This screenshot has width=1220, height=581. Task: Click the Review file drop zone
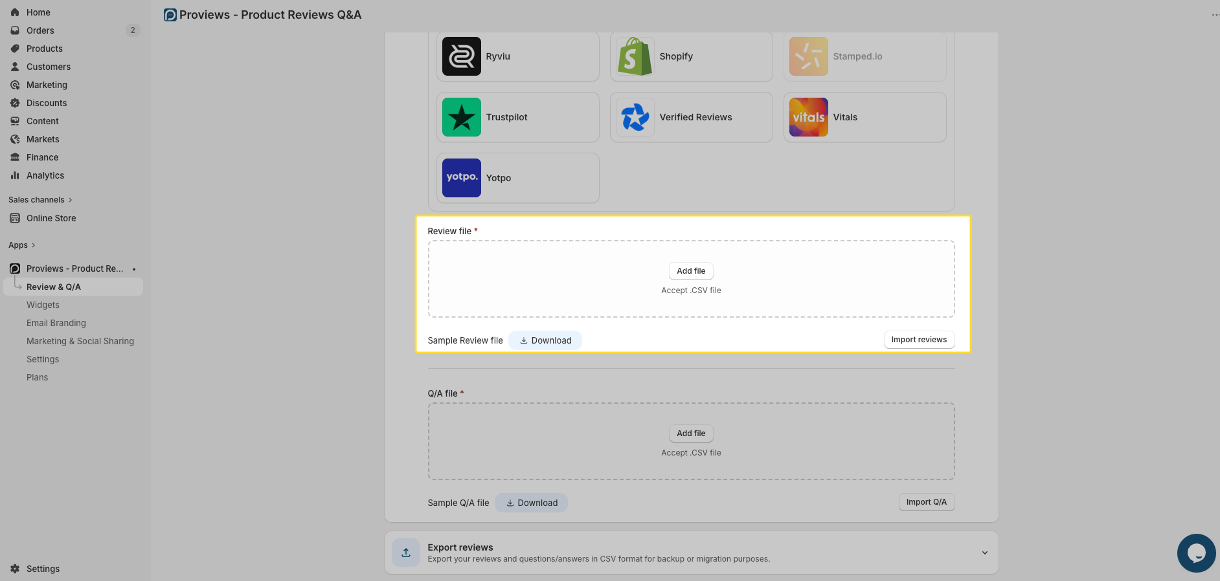(x=691, y=279)
